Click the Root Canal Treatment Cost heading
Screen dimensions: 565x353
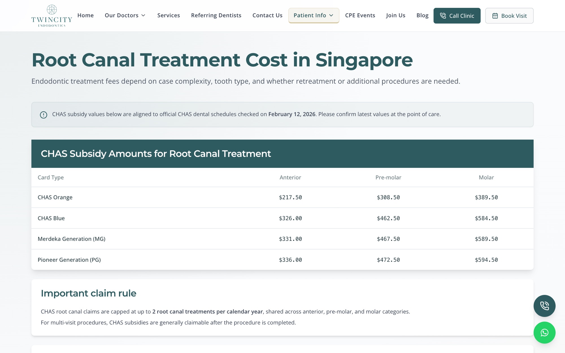[x=222, y=60]
